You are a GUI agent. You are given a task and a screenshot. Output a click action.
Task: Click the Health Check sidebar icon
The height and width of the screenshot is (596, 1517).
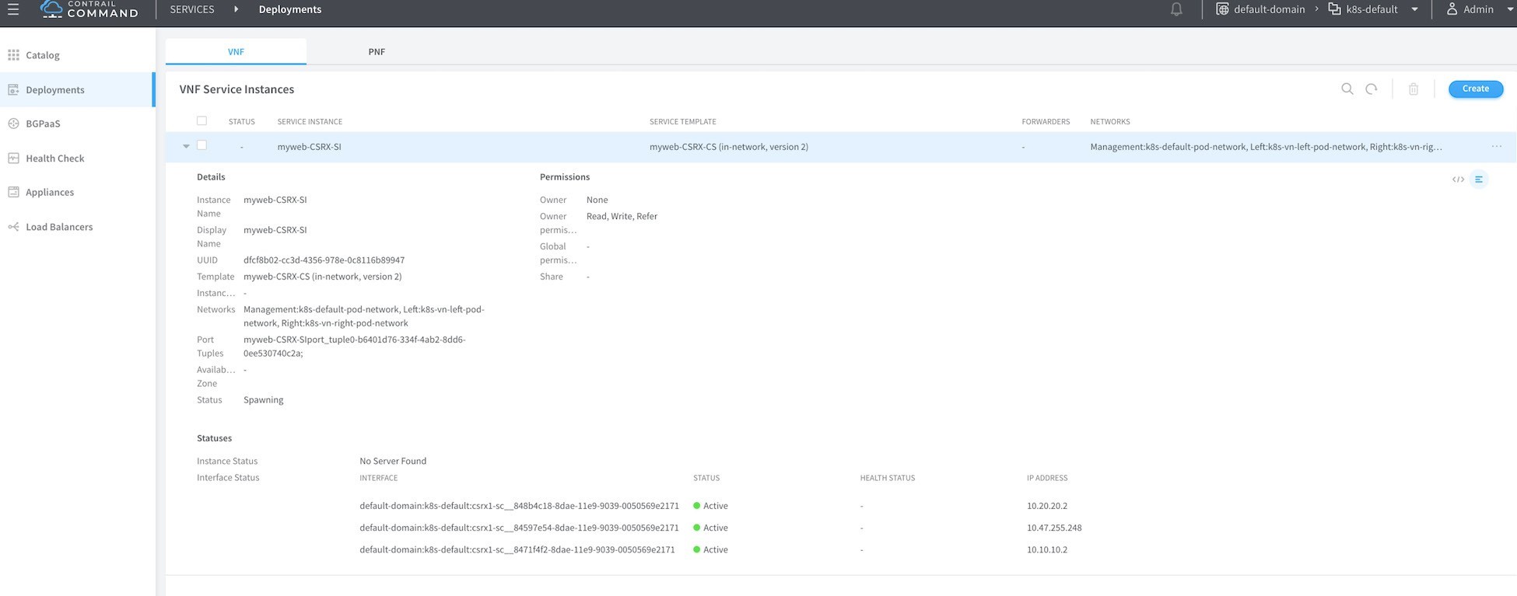pos(13,158)
